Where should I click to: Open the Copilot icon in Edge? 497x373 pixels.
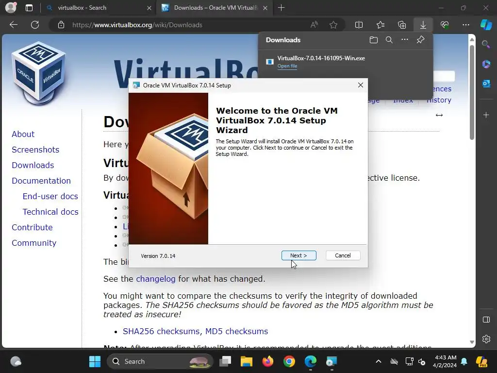(486, 25)
